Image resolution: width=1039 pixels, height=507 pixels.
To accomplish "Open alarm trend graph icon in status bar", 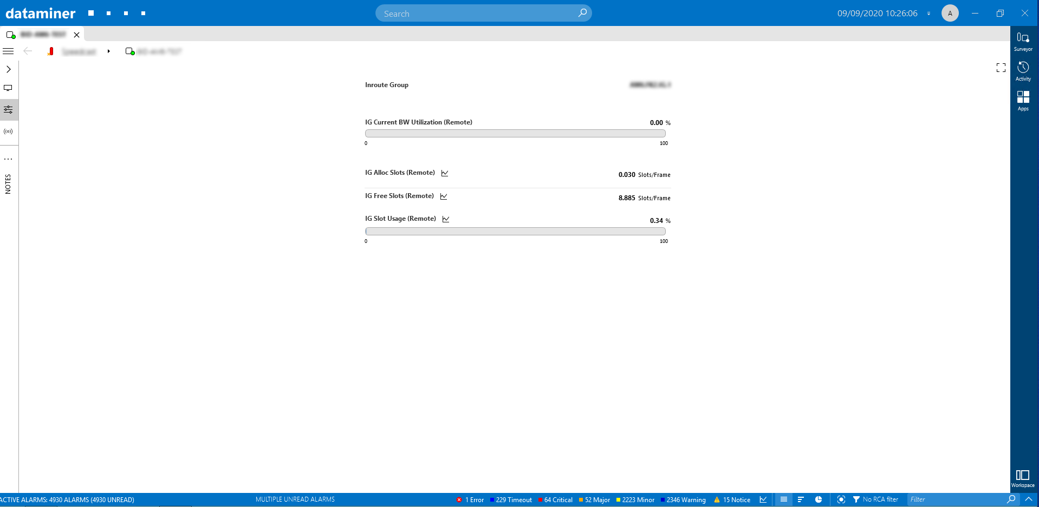I will click(x=763, y=499).
